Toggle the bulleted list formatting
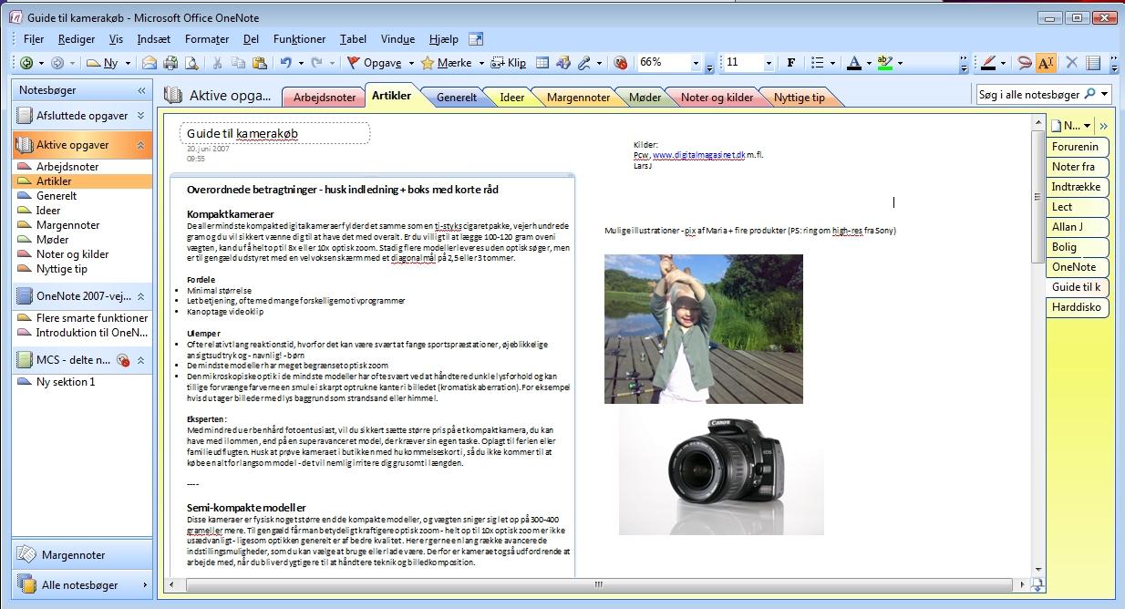This screenshot has width=1125, height=609. coord(817,62)
